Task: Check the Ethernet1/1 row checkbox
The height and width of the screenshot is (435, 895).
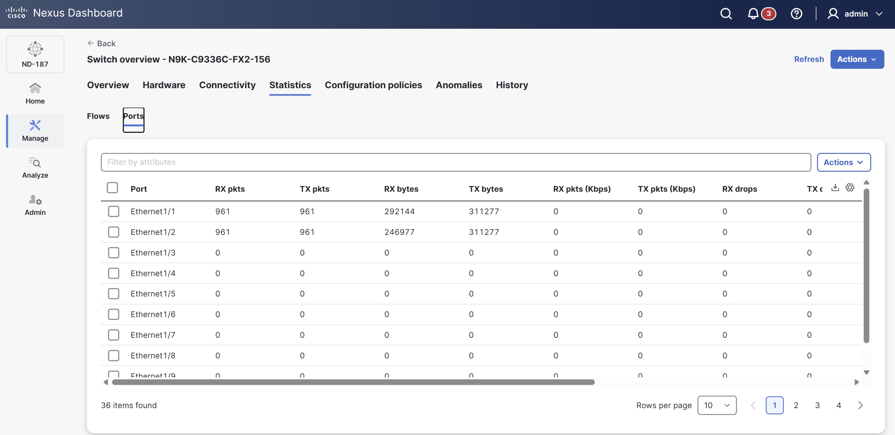Action: click(114, 211)
